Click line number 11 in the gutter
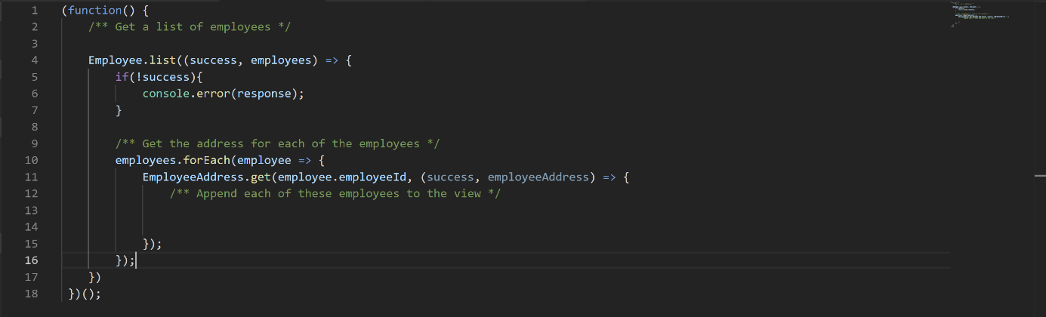1046x317 pixels. [31, 177]
